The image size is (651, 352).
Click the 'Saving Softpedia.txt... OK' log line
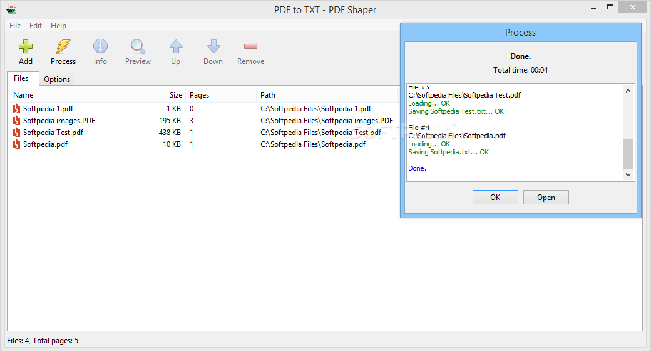(x=448, y=152)
